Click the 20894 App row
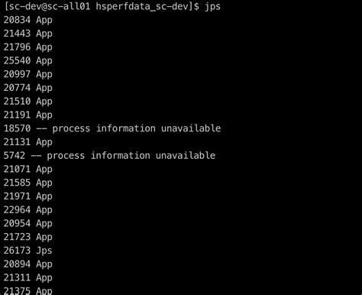The width and height of the screenshot is (362, 295). [28, 264]
